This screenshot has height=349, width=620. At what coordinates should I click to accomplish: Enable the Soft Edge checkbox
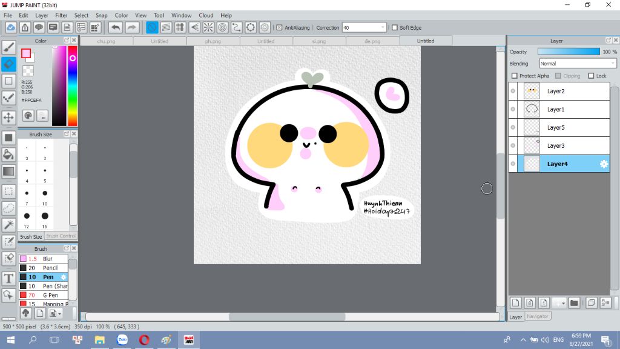click(395, 28)
